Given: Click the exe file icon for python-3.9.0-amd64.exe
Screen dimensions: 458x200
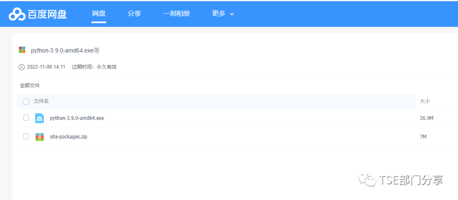Looking at the screenshot, I should (x=39, y=118).
